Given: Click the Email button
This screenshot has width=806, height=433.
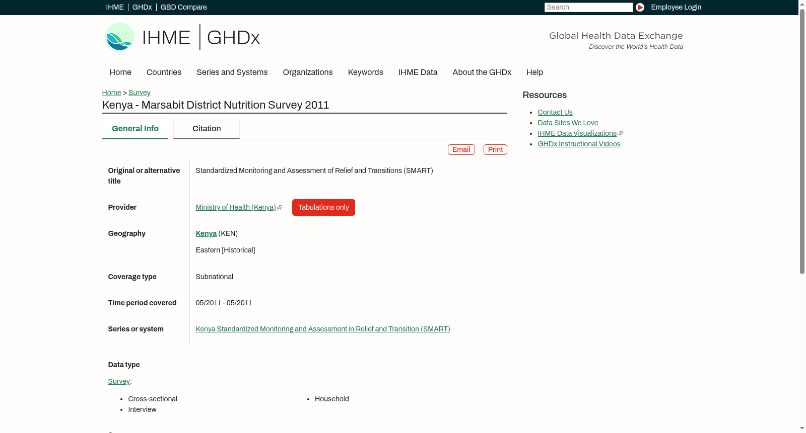Looking at the screenshot, I should [461, 149].
